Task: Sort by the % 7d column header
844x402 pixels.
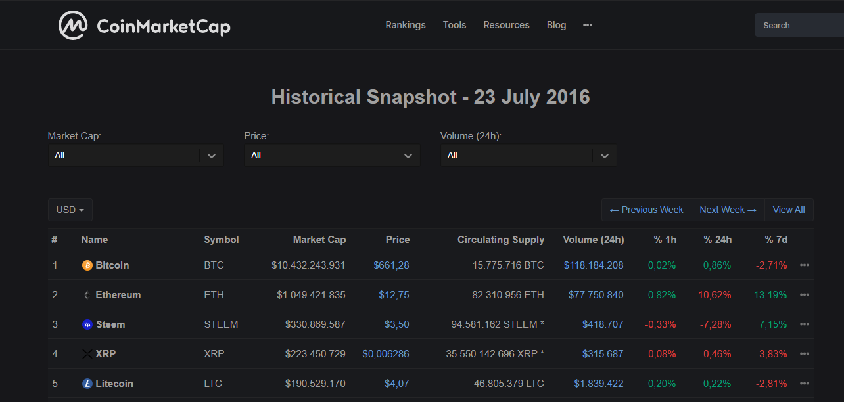Action: tap(776, 240)
